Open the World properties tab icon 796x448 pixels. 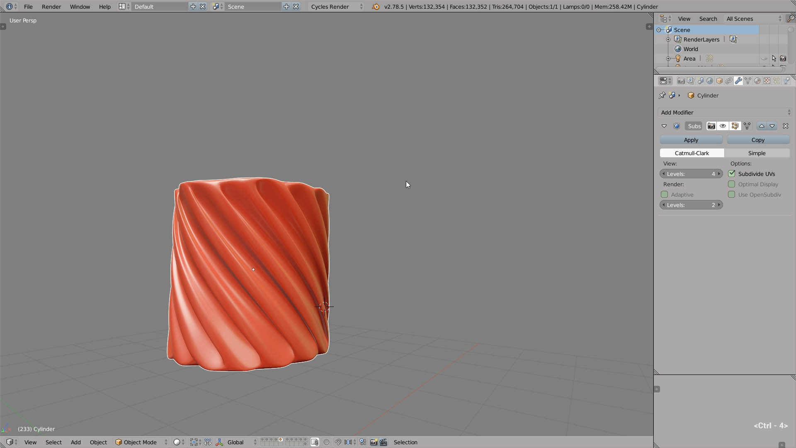pos(710,81)
